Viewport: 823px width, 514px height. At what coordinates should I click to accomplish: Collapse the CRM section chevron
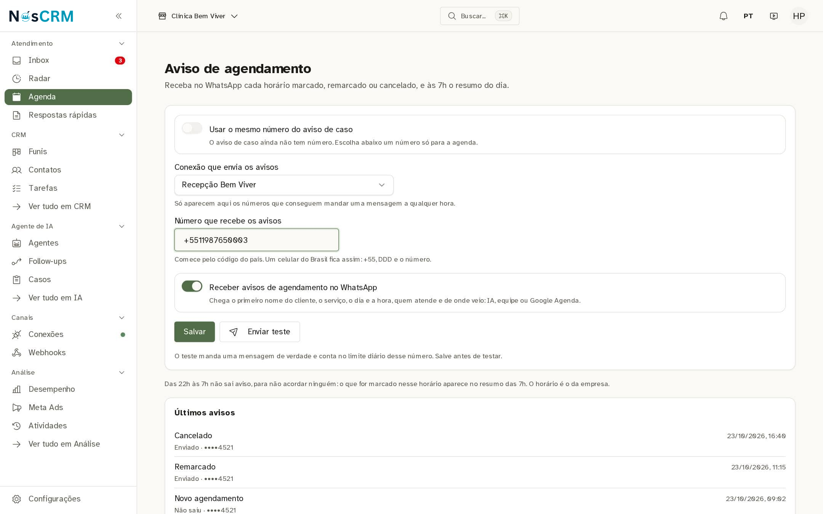point(122,135)
